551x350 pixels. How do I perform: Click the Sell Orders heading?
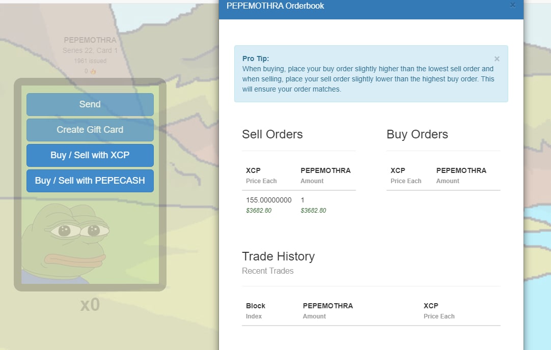[x=272, y=134]
